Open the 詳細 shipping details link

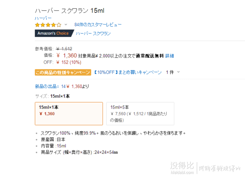point(169,56)
